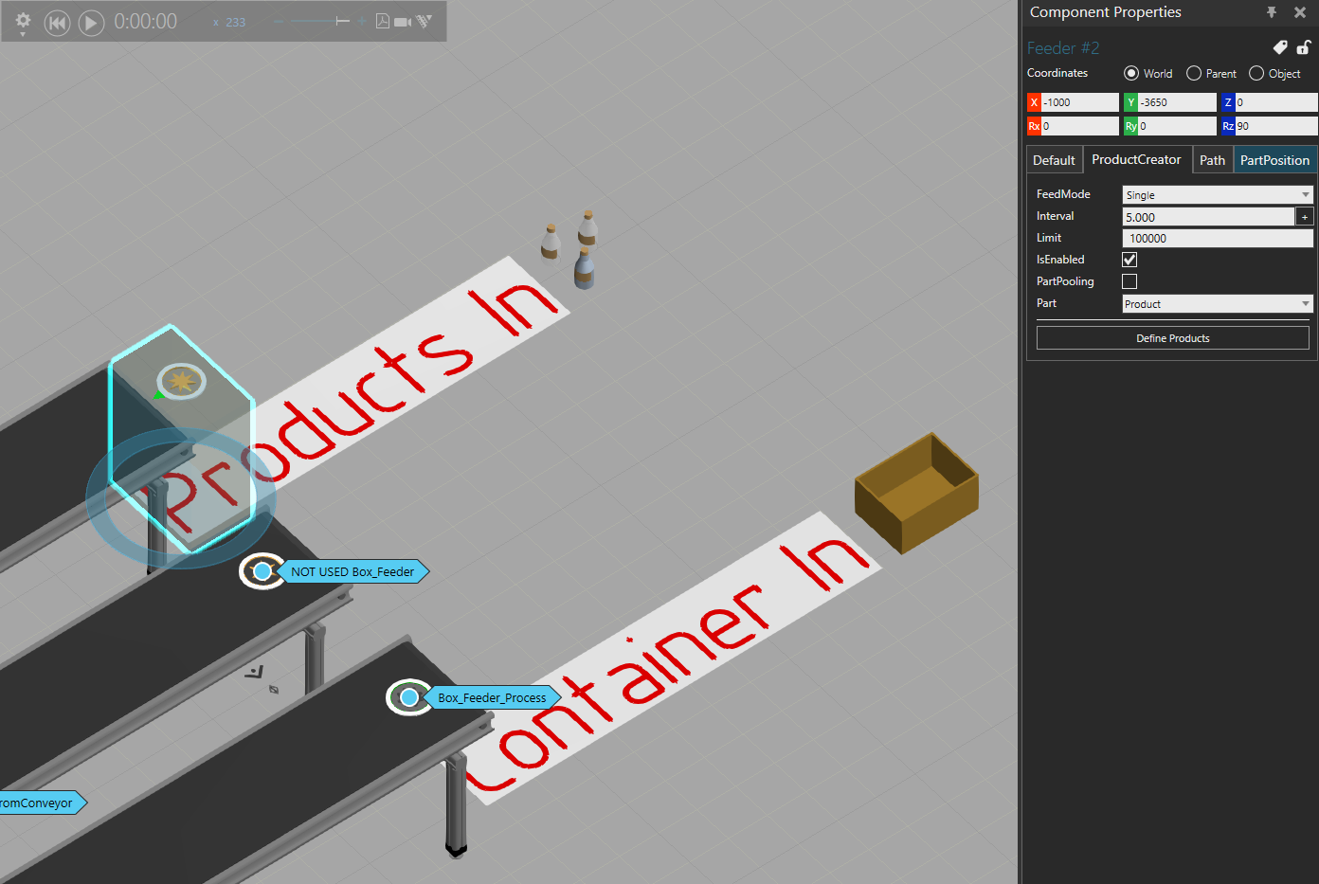
Task: Open the Path tab
Action: pos(1212,160)
